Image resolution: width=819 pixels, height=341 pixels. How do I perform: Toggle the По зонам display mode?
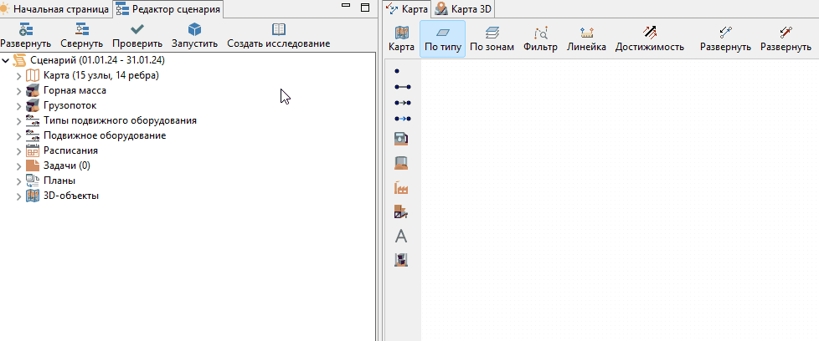point(492,38)
